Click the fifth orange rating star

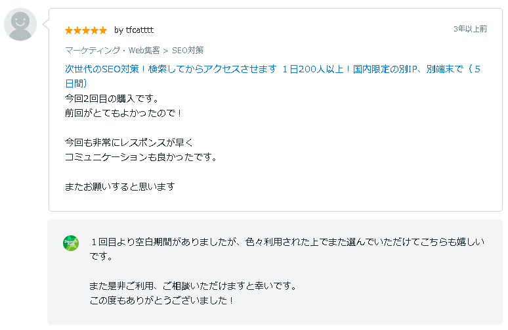coord(103,30)
